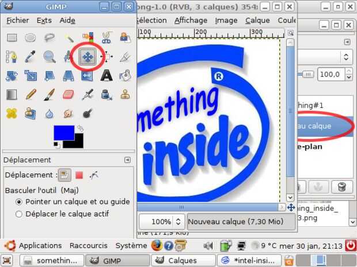Image resolution: width=357 pixels, height=267 pixels.
Task: Select the Alignment tool
Action: pyautogui.click(x=107, y=56)
